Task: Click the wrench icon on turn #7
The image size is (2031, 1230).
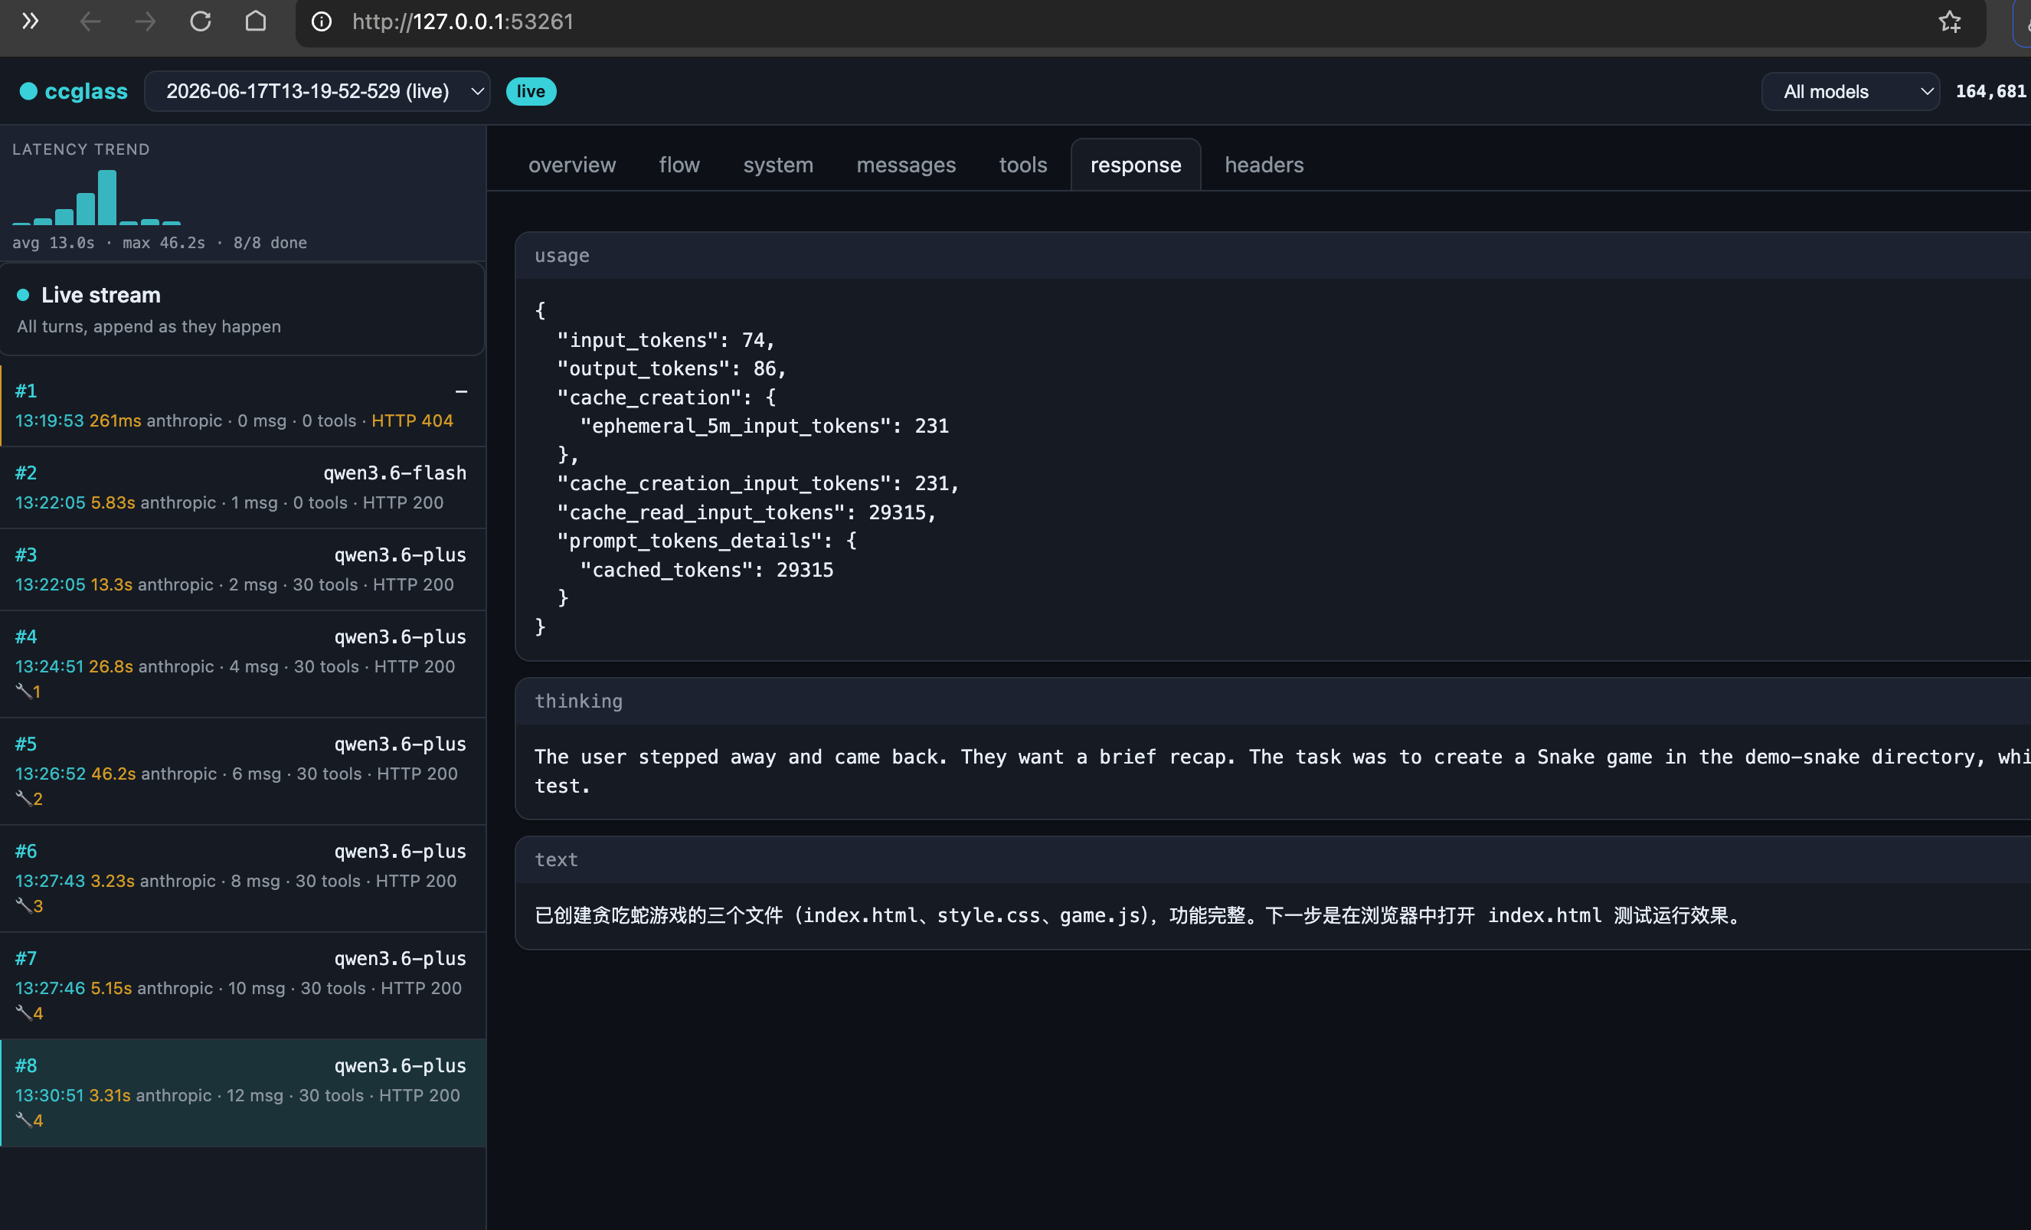Action: tap(24, 1012)
